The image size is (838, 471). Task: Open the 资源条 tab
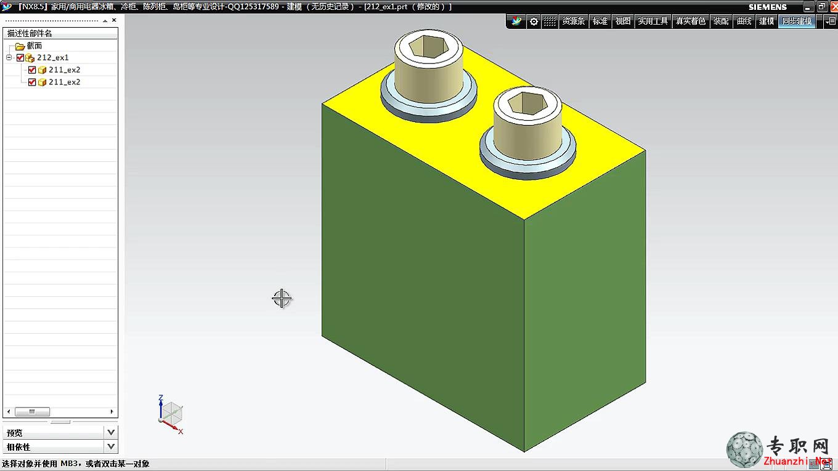click(x=573, y=21)
